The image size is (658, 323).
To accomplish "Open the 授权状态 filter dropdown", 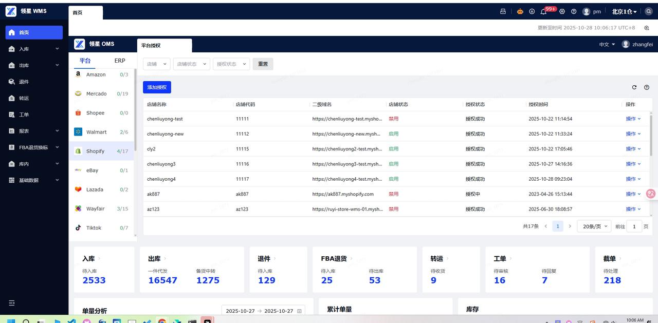I will coord(231,64).
